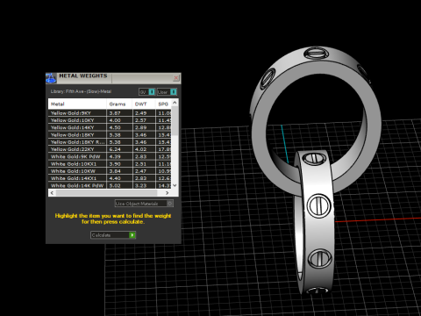Toggle the GV library option
The image size is (421, 316).
click(x=146, y=92)
